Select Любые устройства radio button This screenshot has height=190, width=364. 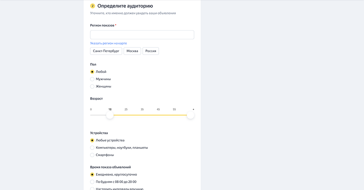92,140
